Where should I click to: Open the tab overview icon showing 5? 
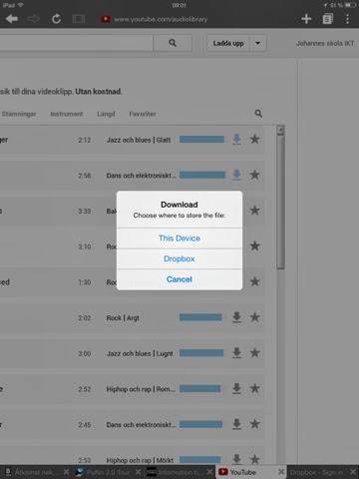pos(327,19)
